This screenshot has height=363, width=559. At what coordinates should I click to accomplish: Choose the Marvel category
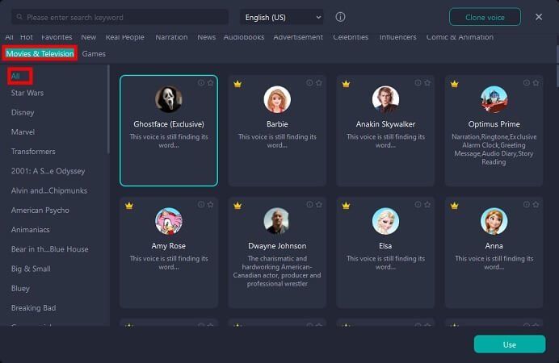click(23, 132)
